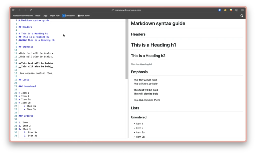Screen dimensions: 256x154
Task: Click editor line '* Item 3a'
Action: [30, 106]
